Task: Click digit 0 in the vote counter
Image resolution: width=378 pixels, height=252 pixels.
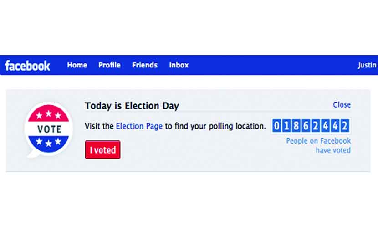Action: (277, 126)
